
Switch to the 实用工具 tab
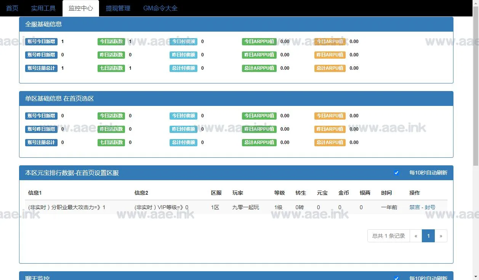point(43,8)
